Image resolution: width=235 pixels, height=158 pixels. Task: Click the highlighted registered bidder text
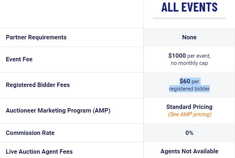(x=189, y=89)
